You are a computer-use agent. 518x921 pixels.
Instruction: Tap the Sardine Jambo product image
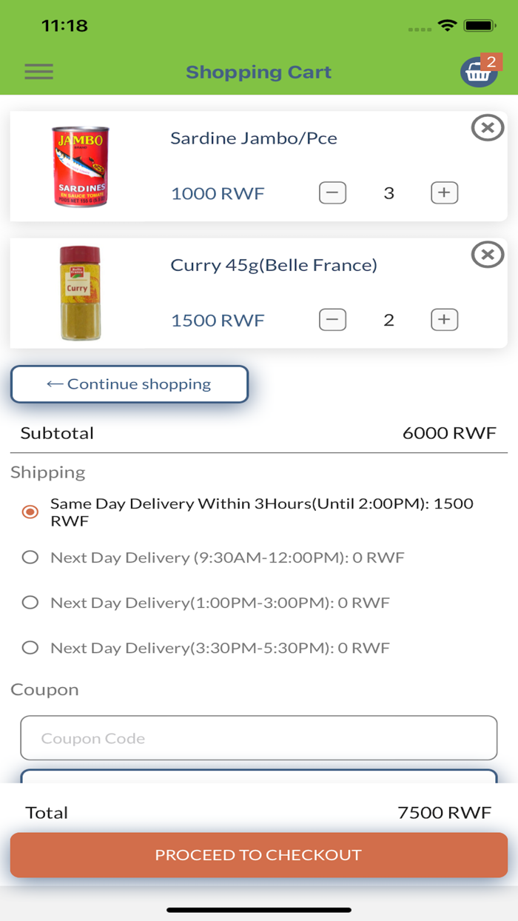[x=81, y=166]
